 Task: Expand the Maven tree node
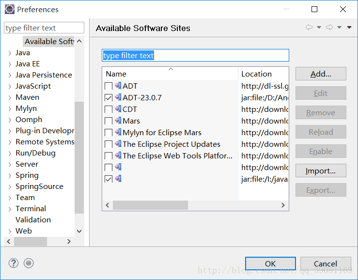pos(10,98)
